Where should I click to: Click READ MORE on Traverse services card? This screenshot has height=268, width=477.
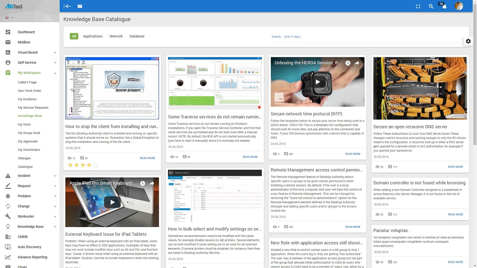pyautogui.click(x=250, y=157)
